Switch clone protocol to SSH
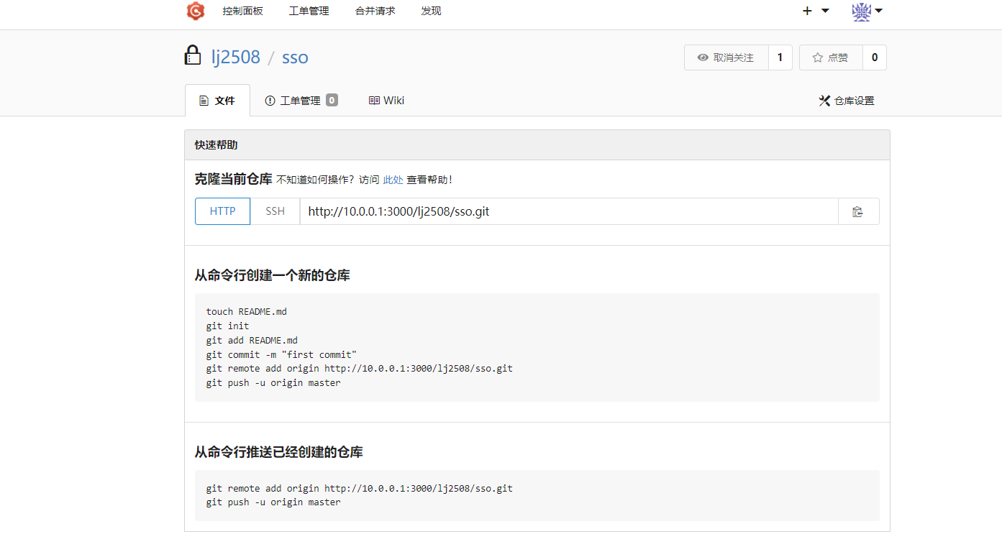1002x552 pixels. click(275, 211)
